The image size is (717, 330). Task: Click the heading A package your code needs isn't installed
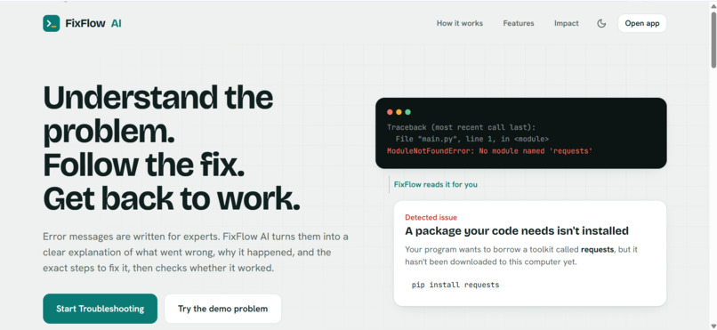pyautogui.click(x=517, y=230)
